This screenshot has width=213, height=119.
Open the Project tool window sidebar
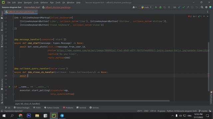[2, 15]
